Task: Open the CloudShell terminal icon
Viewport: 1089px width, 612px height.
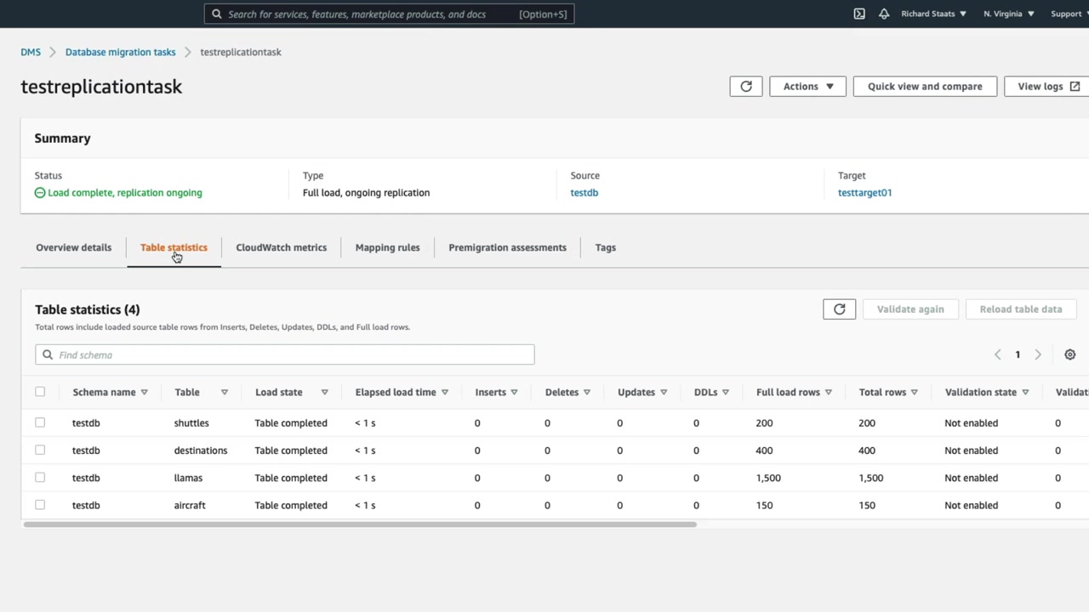Action: [859, 14]
